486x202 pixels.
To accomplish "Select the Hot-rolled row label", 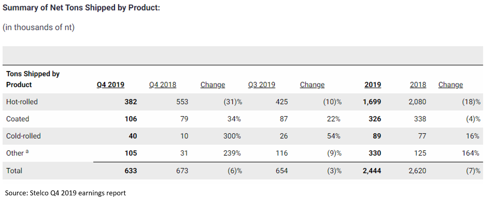I will tap(22, 102).
